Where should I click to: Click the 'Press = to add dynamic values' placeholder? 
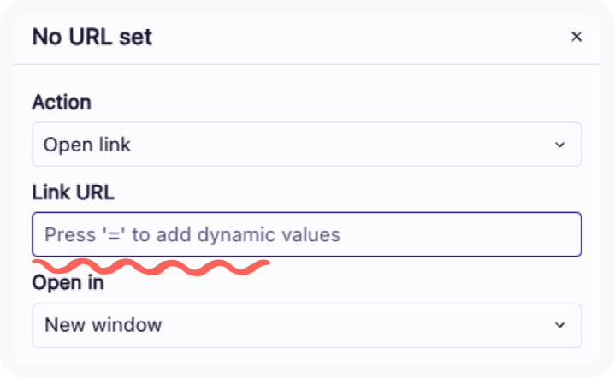pos(192,234)
